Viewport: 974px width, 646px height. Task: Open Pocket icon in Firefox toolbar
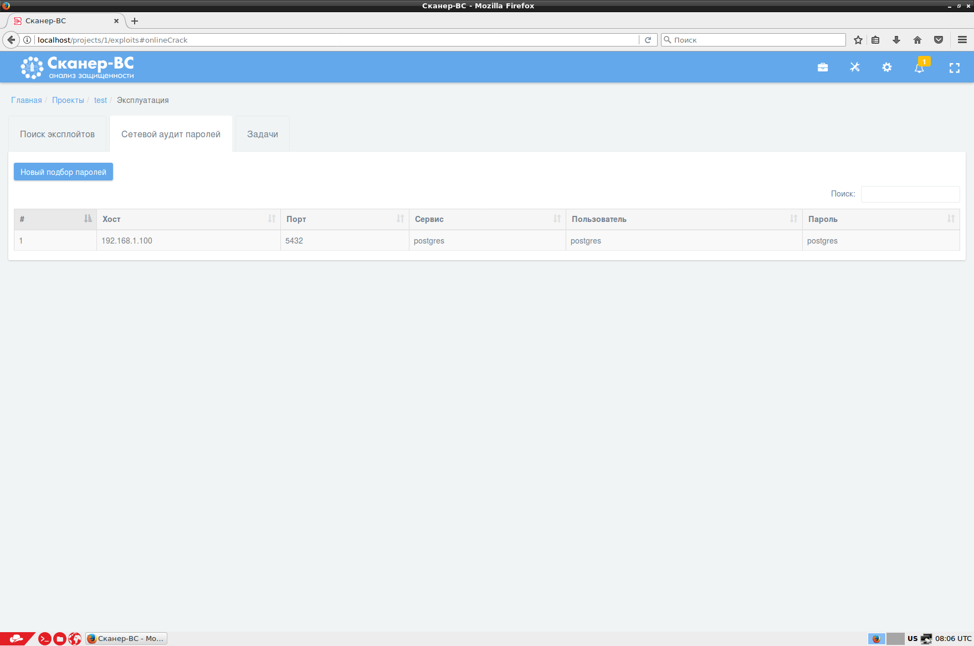(x=939, y=40)
